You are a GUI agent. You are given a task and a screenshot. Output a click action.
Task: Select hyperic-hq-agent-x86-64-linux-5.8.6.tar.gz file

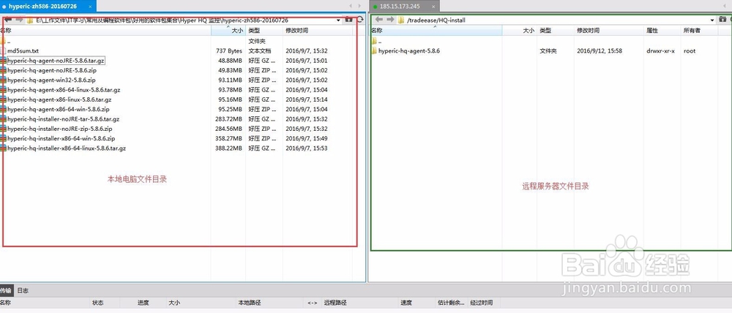64,90
